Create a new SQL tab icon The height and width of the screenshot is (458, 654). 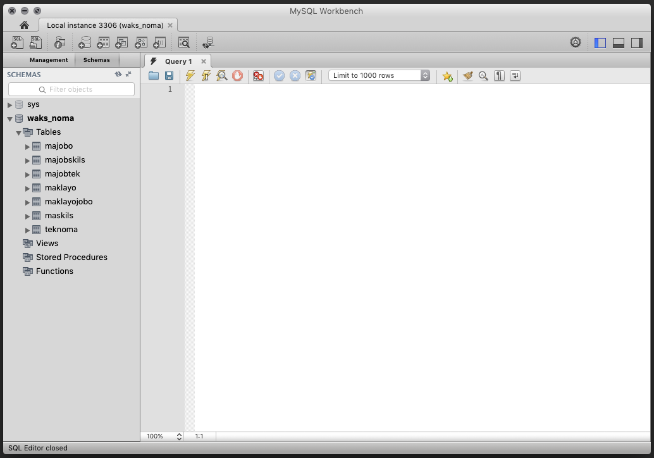(x=17, y=42)
